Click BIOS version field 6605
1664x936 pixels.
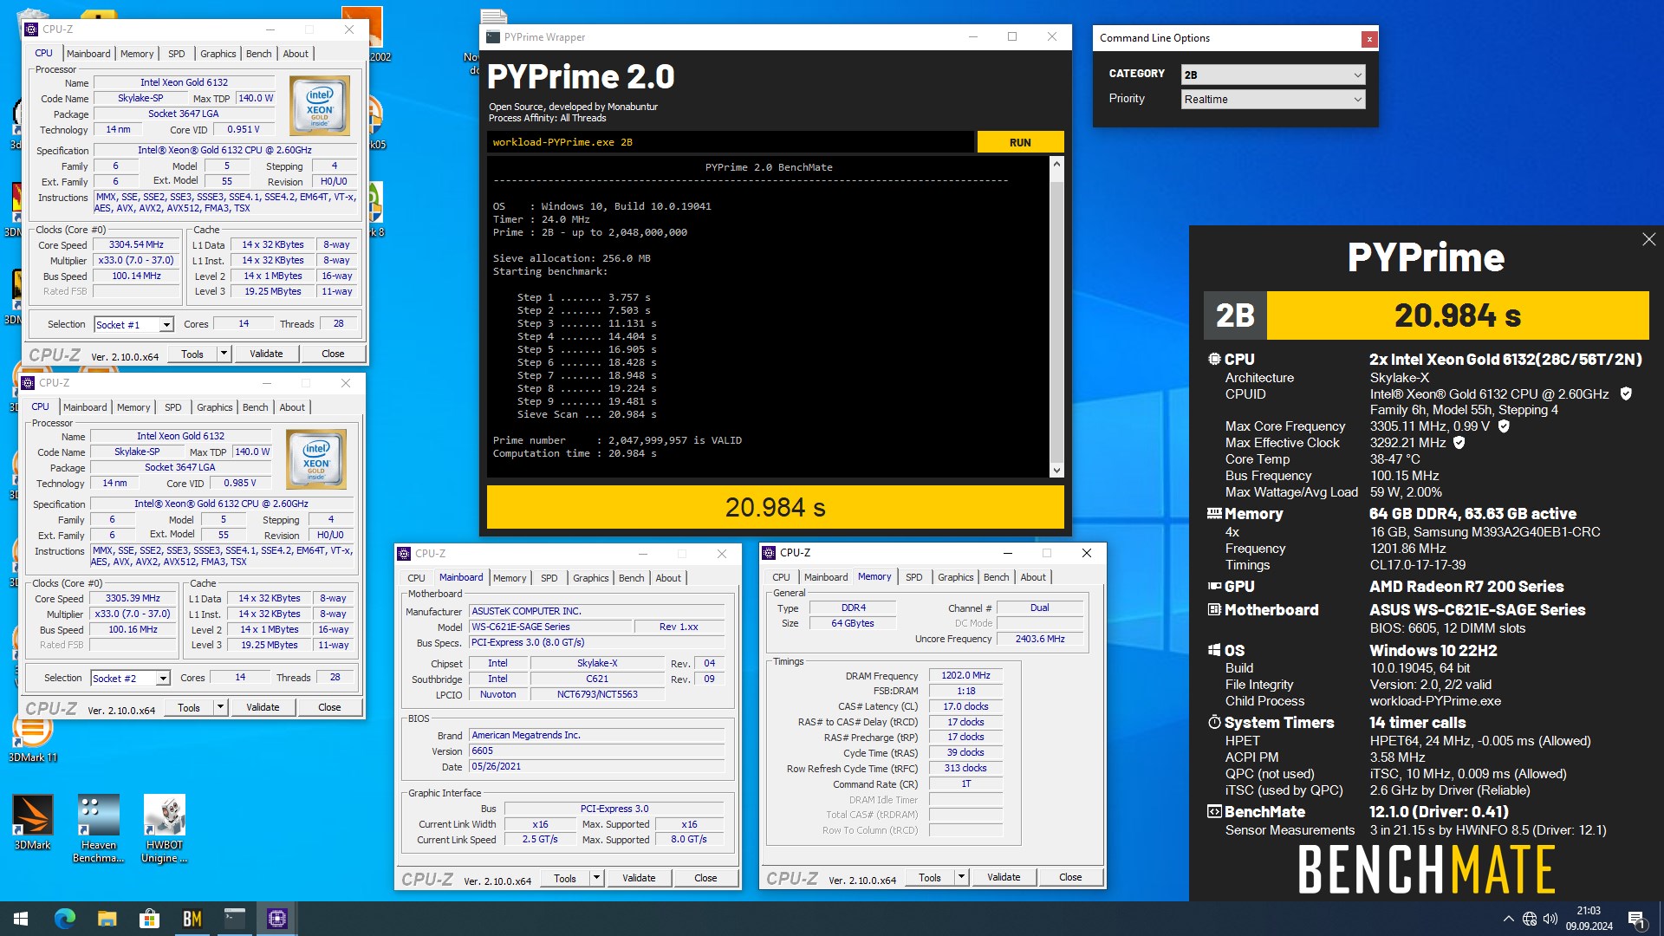(x=596, y=751)
